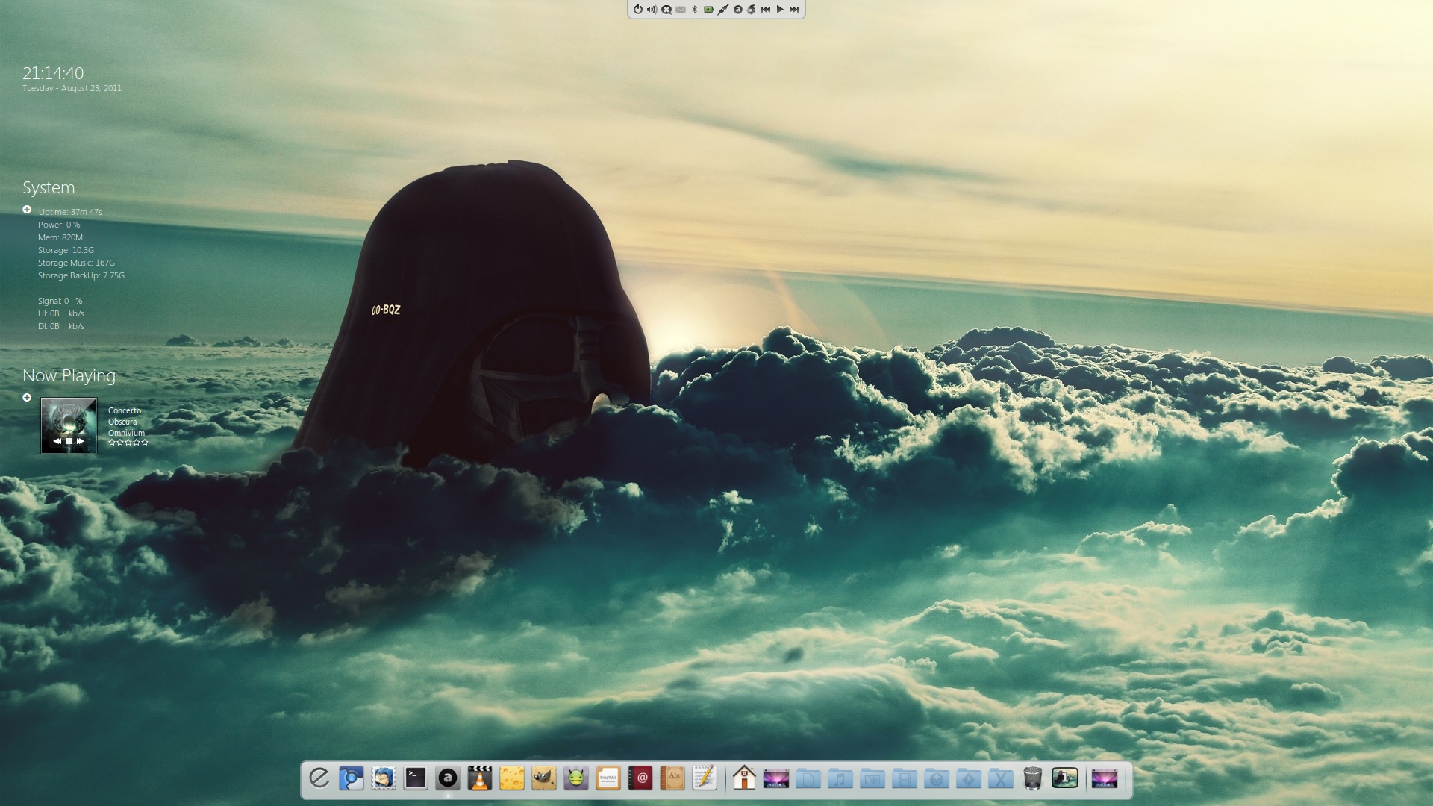Open the green horned face app
Screen dimensions: 1433x806
pyautogui.click(x=576, y=778)
